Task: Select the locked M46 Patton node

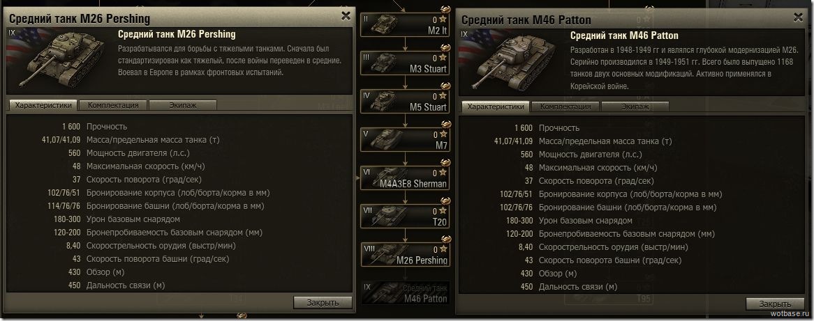Action: 404,292
